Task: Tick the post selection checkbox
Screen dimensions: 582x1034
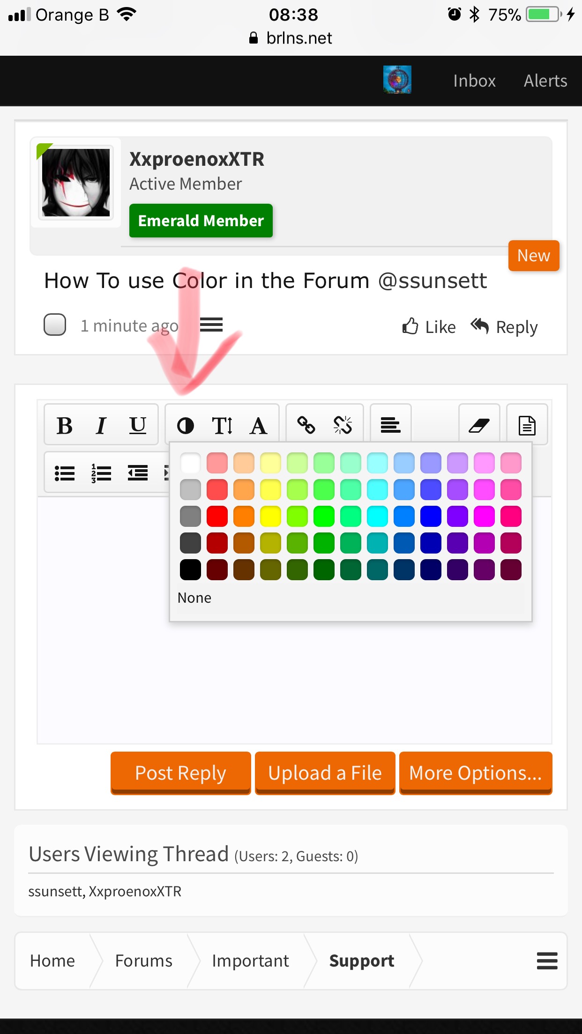Action: [x=55, y=325]
